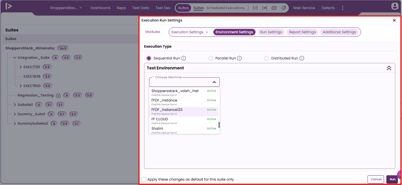Click the Choose Machine input field
The height and width of the screenshot is (185, 402).
(184, 82)
